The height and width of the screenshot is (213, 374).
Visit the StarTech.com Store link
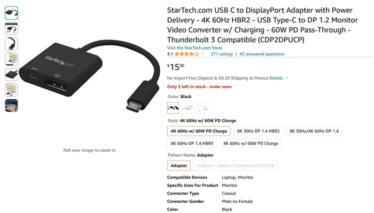pyautogui.click(x=194, y=48)
